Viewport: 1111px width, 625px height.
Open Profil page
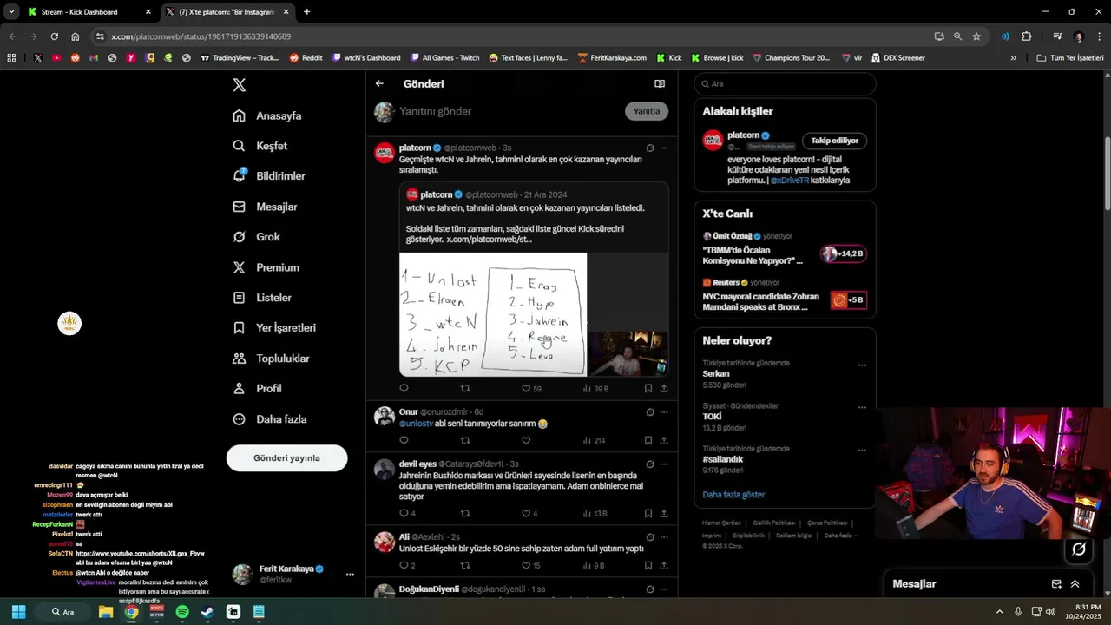(x=257, y=389)
